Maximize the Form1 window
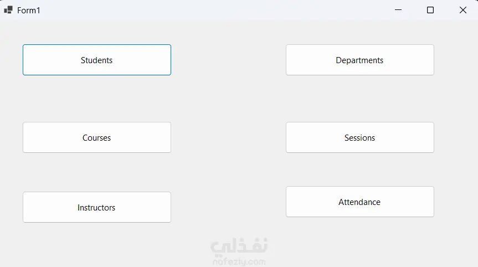478x267 pixels. coord(430,10)
